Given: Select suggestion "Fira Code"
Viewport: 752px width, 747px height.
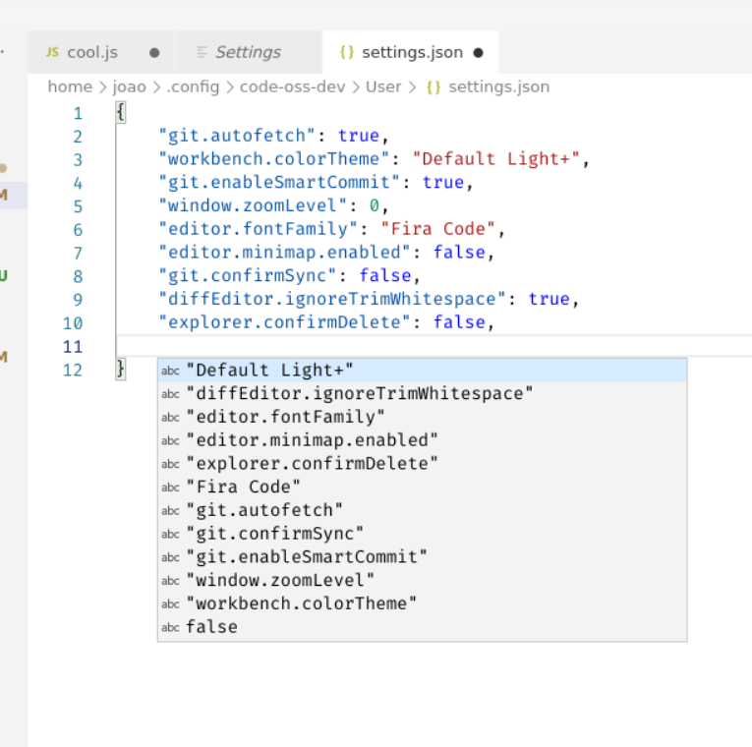Looking at the screenshot, I should (x=422, y=487).
